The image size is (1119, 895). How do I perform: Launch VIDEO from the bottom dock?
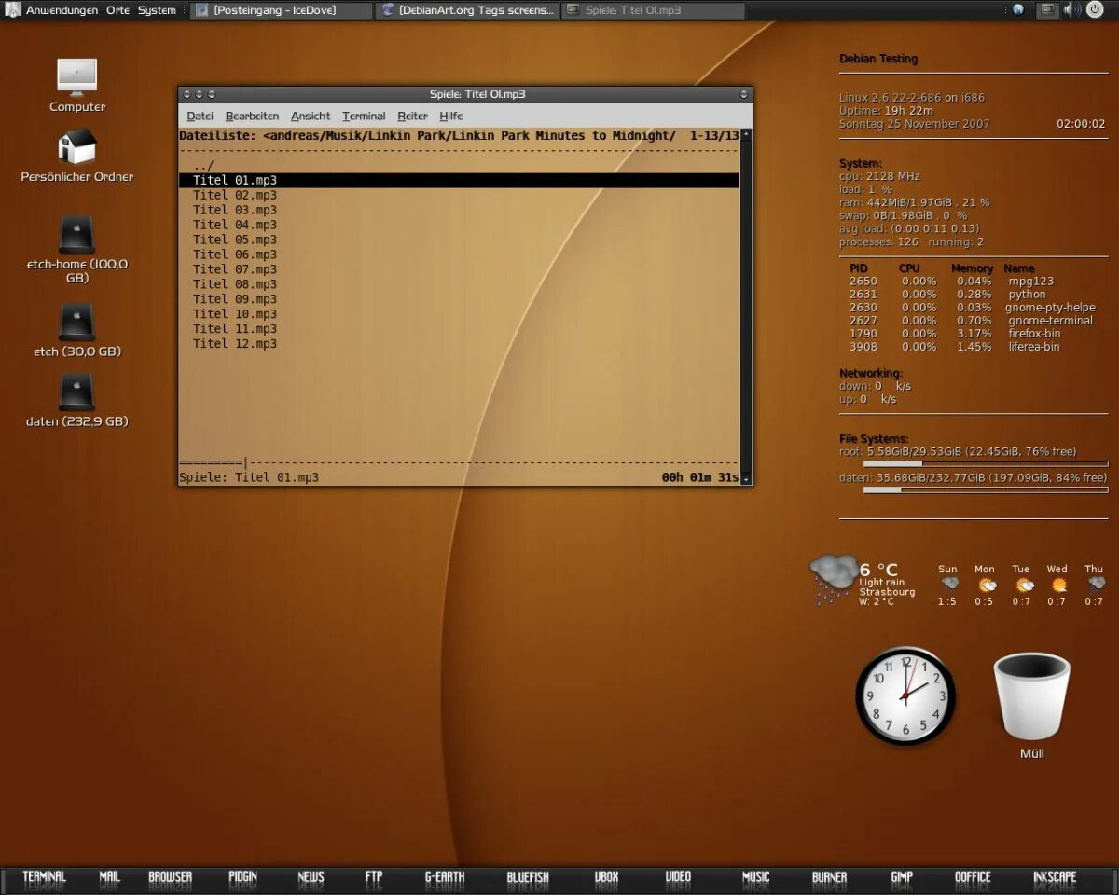tap(678, 877)
